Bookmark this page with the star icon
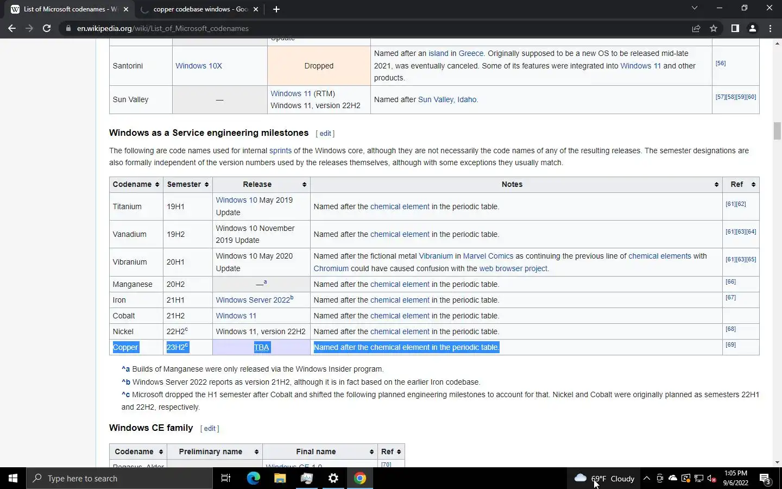782x489 pixels. click(x=714, y=28)
